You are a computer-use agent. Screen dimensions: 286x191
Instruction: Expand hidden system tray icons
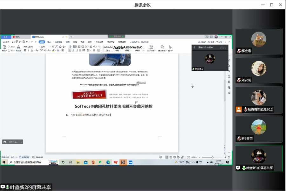tap(193, 162)
